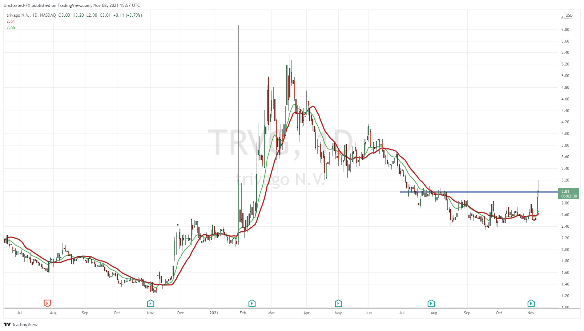Image resolution: width=584 pixels, height=331 pixels.
Task: Click the +0.11 (+3.79%) change value
Action: (128, 15)
